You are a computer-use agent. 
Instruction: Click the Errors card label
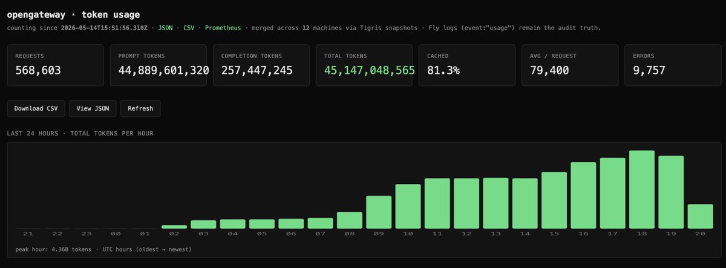(x=643, y=56)
